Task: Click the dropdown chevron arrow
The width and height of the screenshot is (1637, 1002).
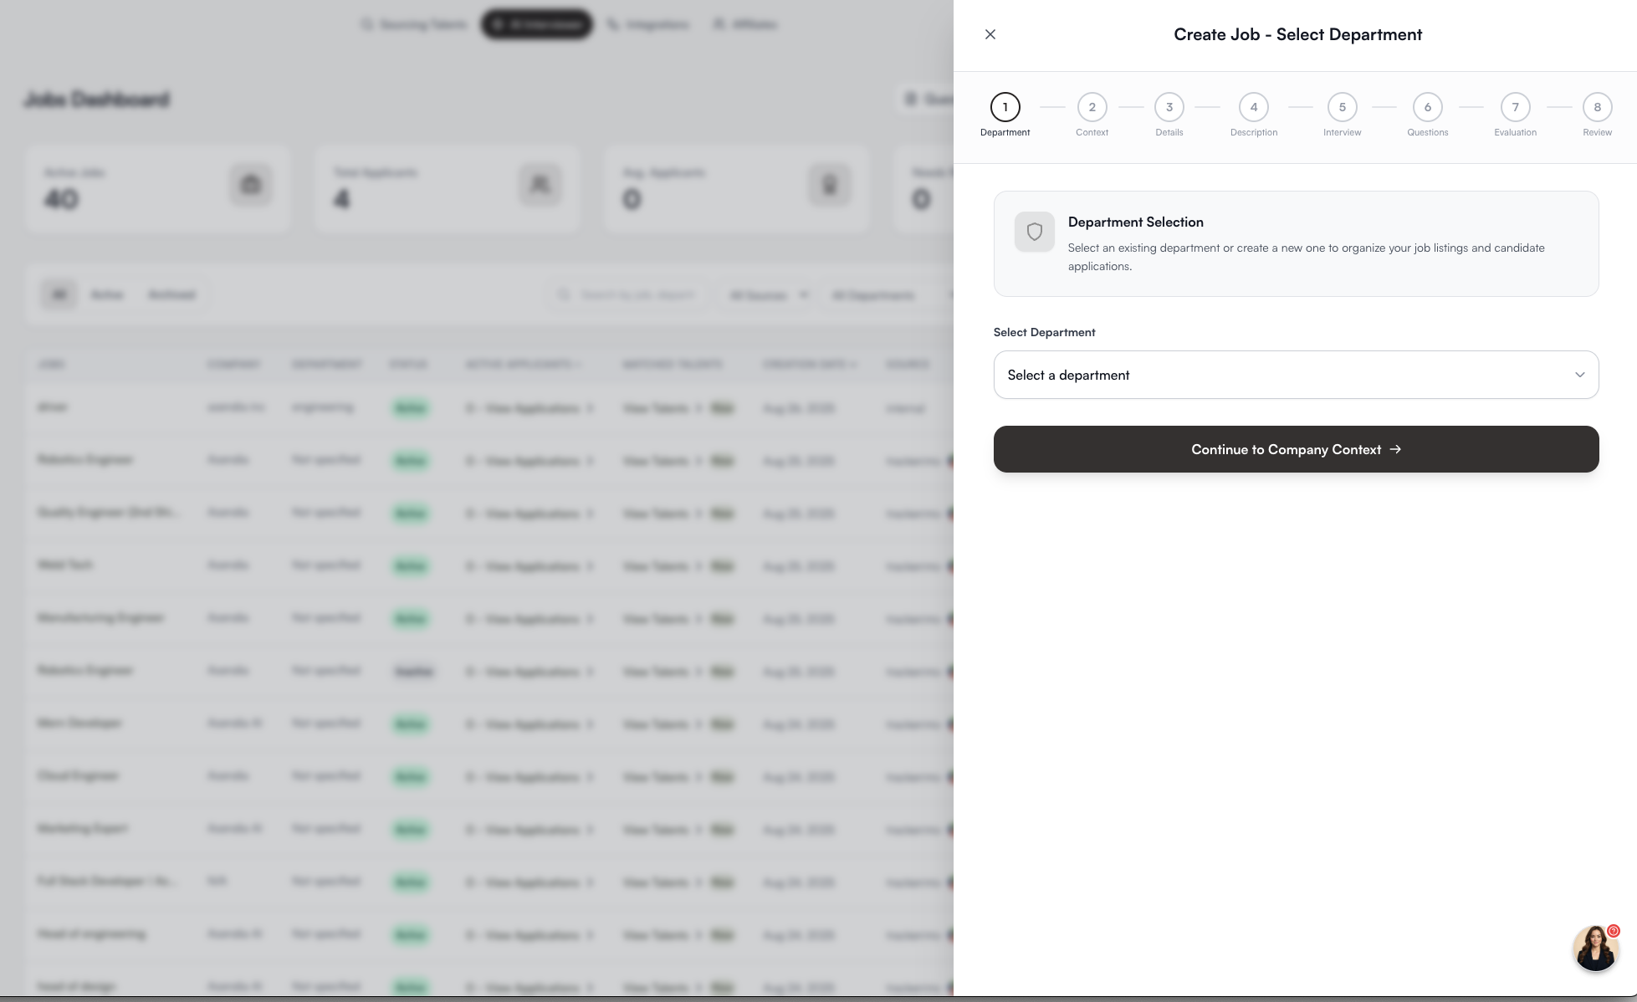Action: click(1579, 375)
